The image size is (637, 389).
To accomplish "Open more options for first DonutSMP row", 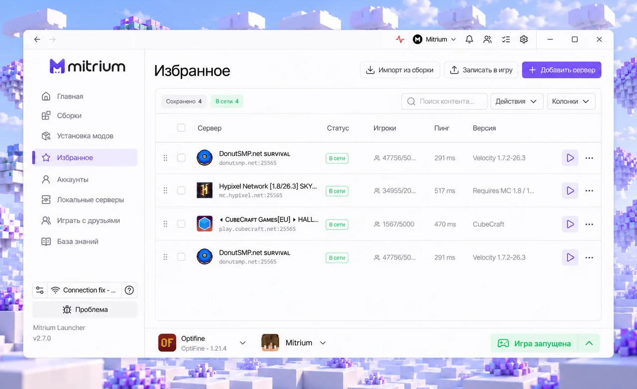I will pos(589,158).
